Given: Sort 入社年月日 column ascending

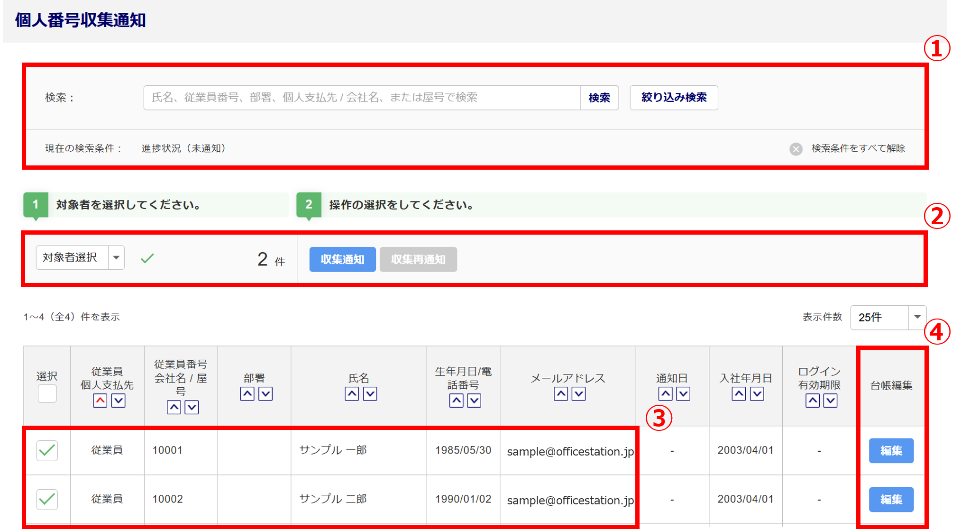Looking at the screenshot, I should (739, 393).
